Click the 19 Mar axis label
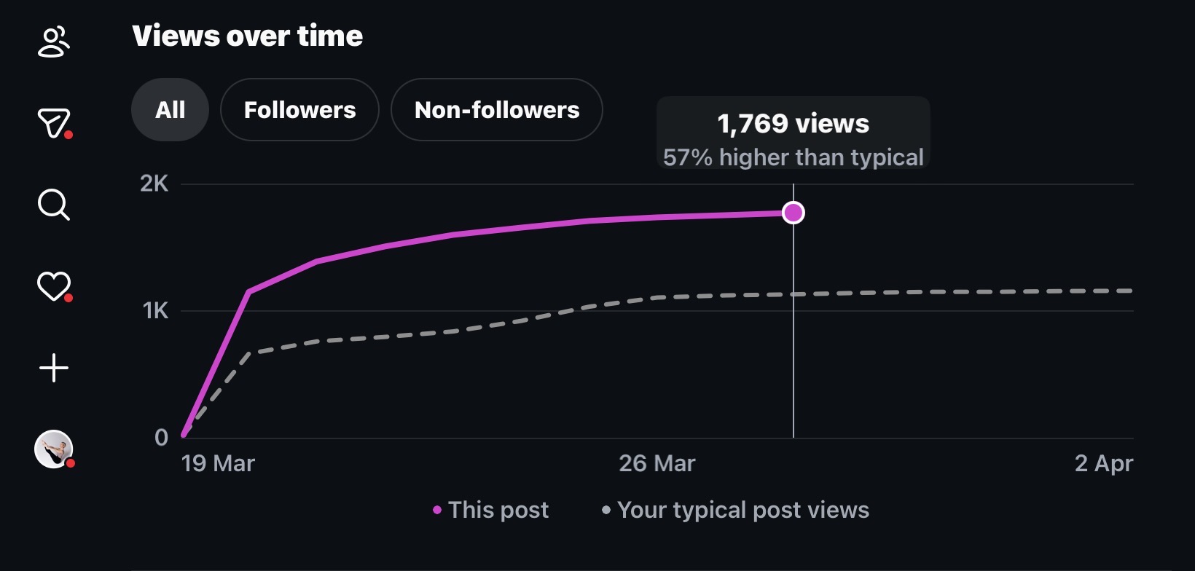This screenshot has height=571, width=1195. 218,463
